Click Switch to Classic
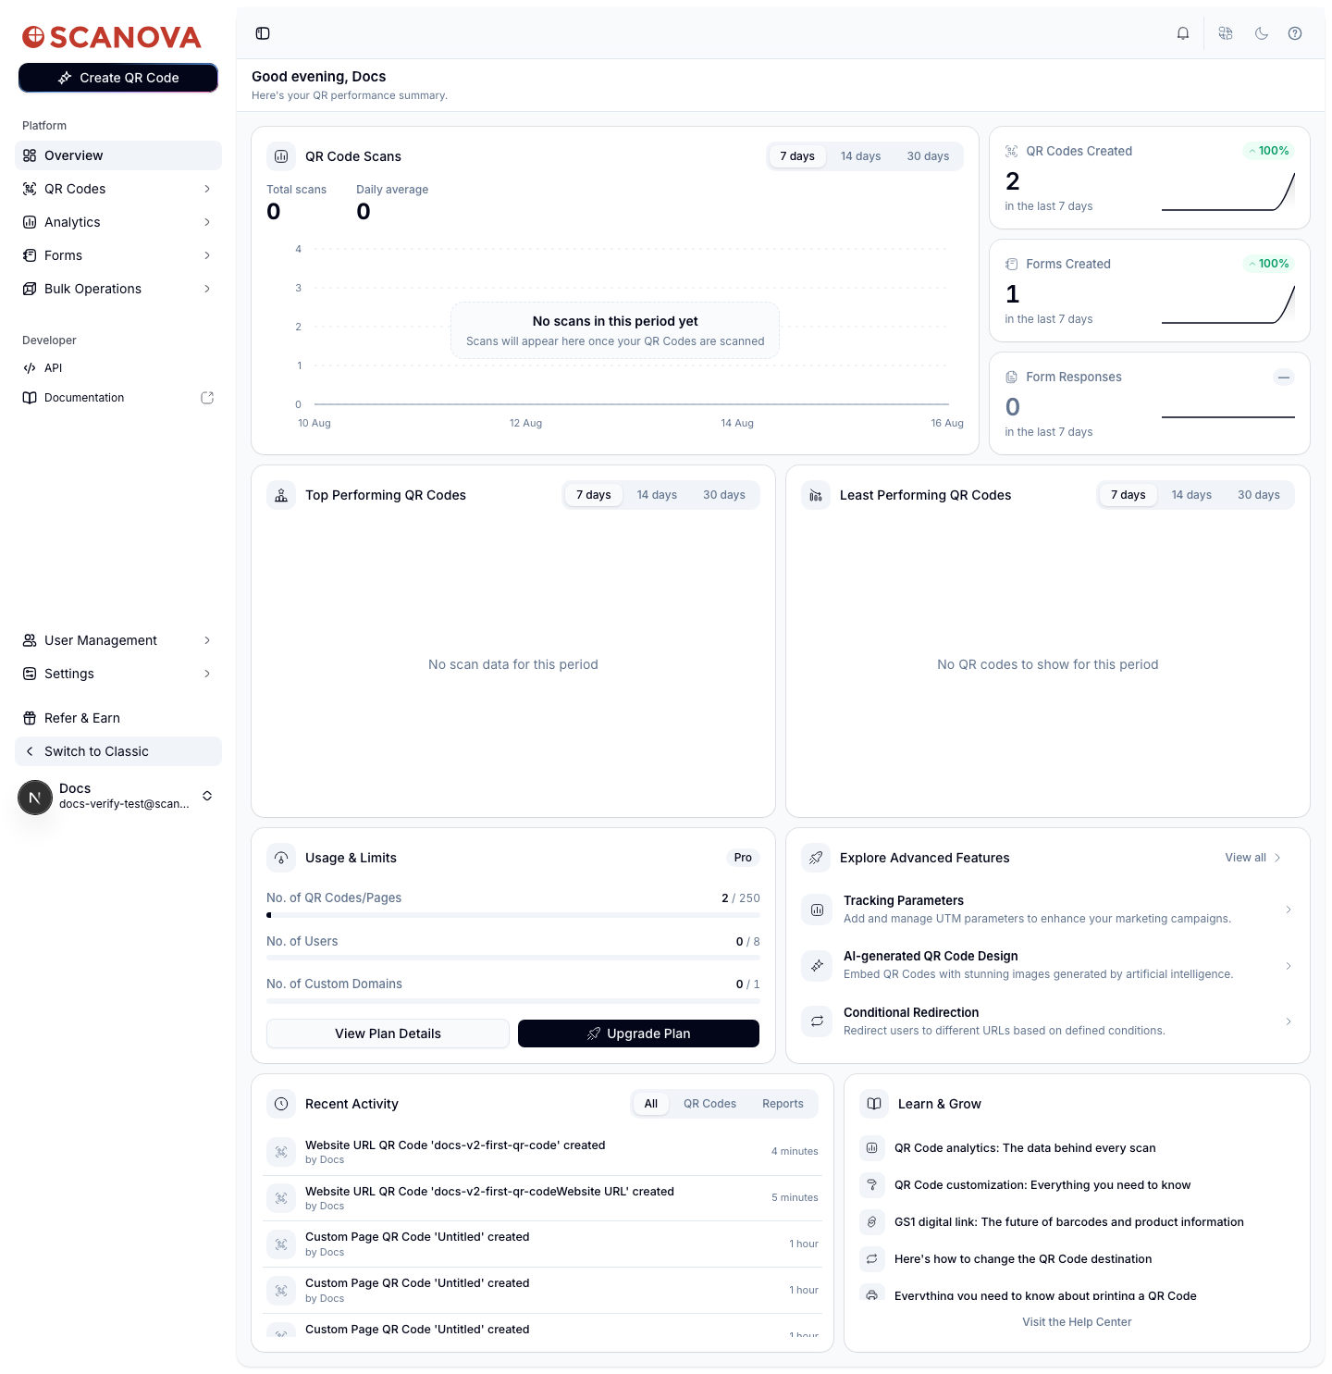This screenshot has height=1374, width=1332. tap(118, 751)
